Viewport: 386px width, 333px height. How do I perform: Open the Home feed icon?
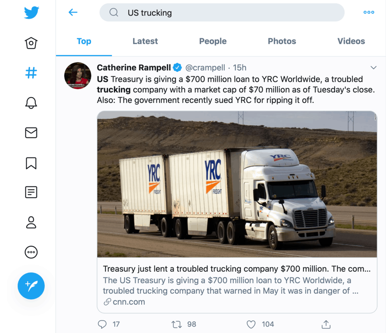click(31, 43)
